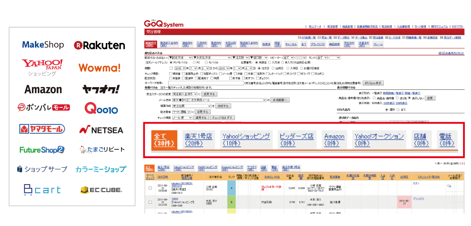The image size is (471, 226).
Task: Open the Yahoo!オークション (0件) store tab
Action: tap(379, 140)
